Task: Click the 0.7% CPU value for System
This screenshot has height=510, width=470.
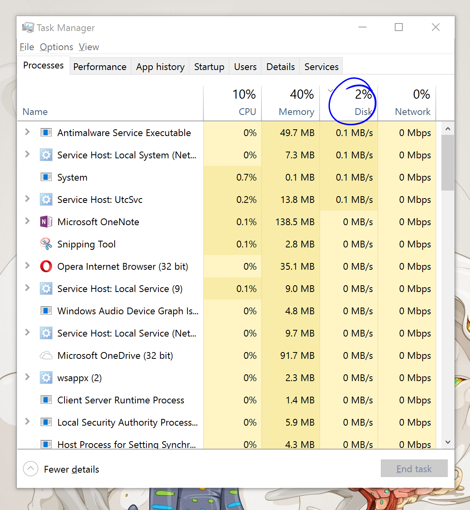Action: 246,177
